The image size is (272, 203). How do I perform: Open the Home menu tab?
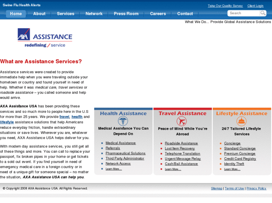(x=16, y=14)
